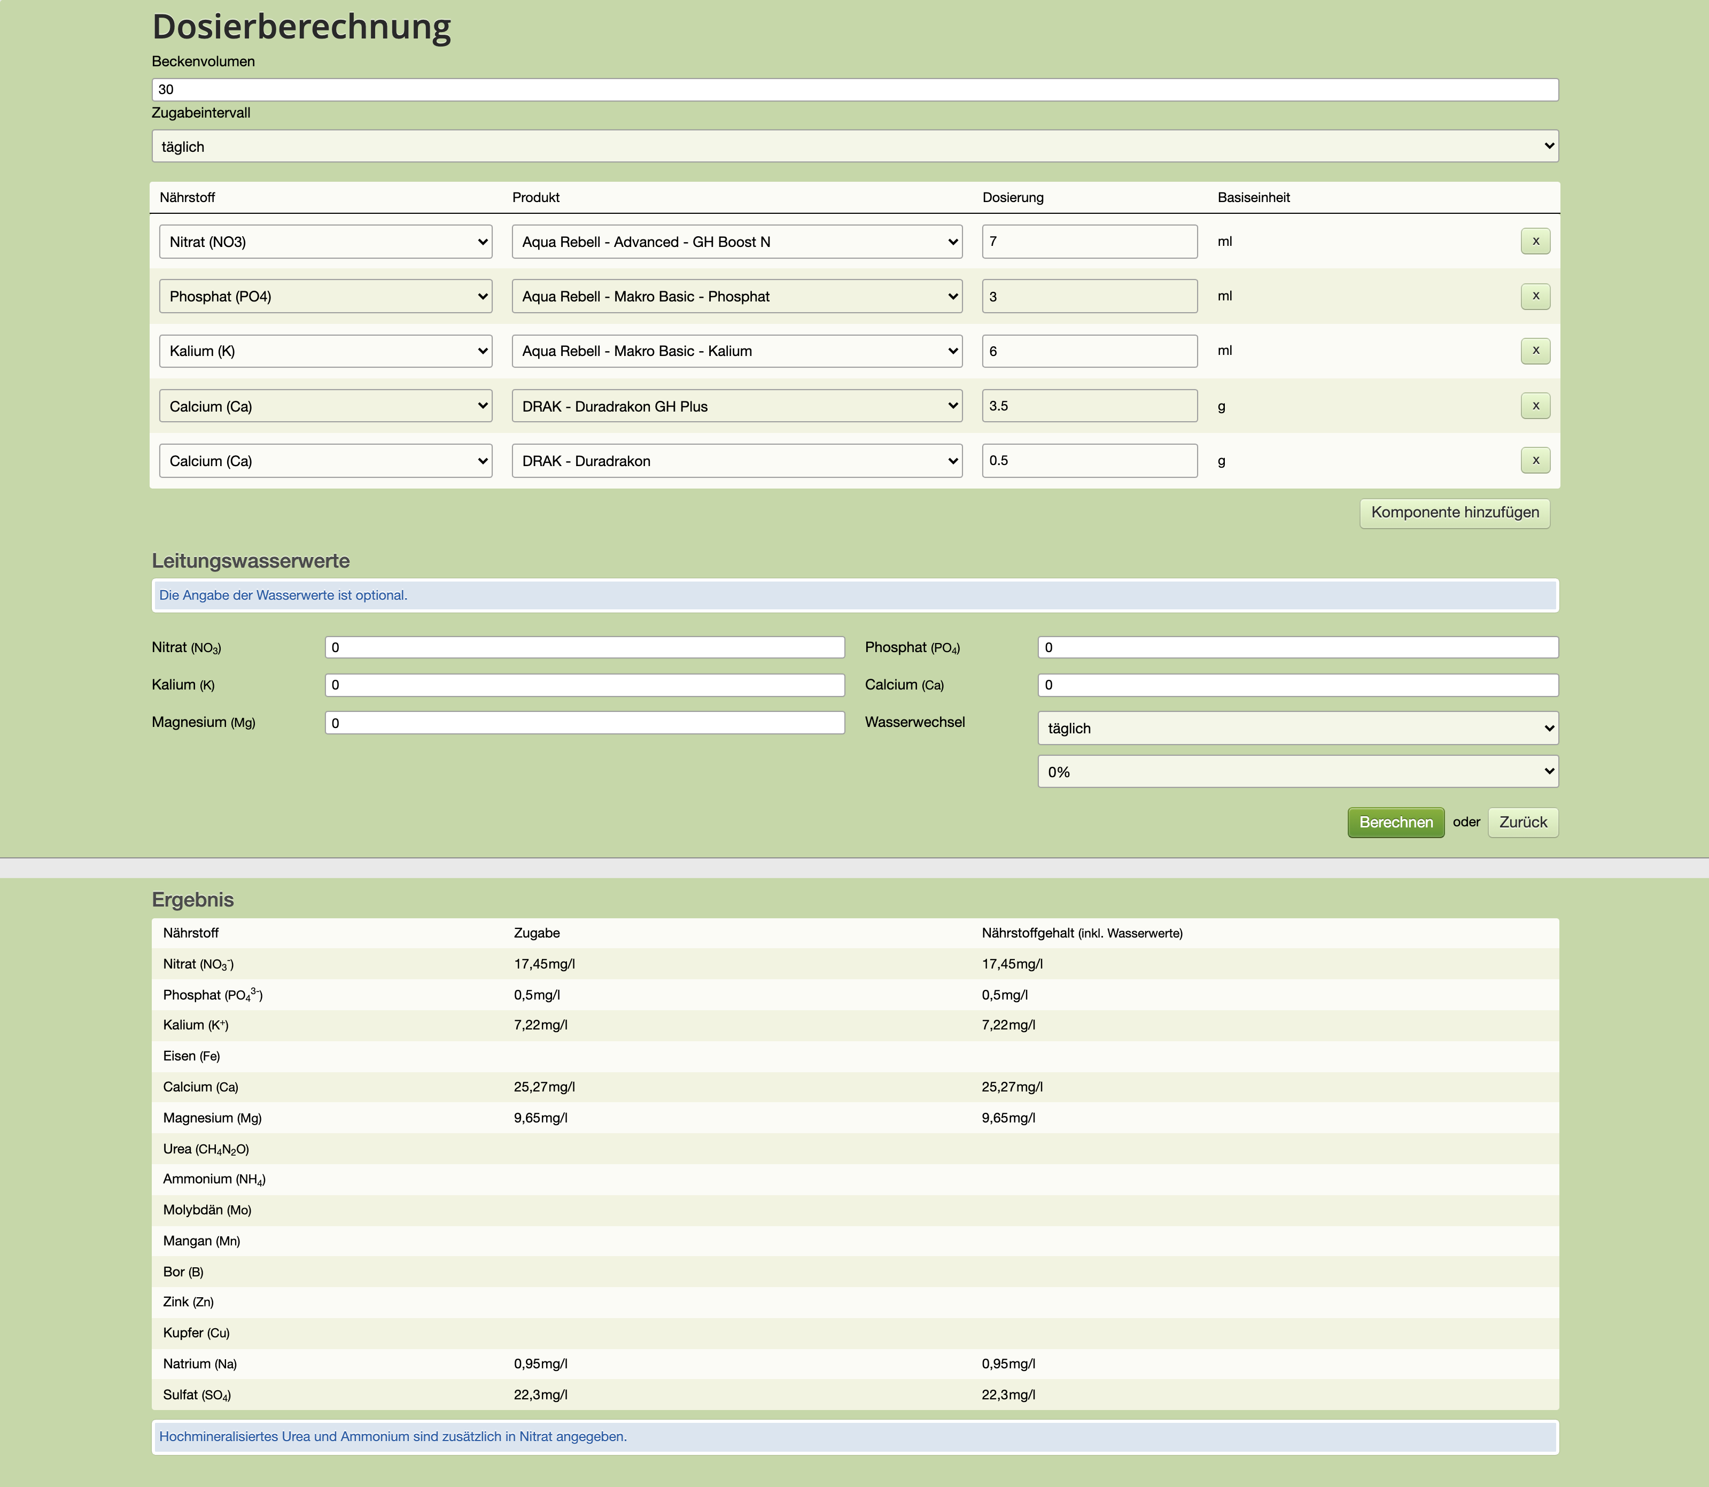The height and width of the screenshot is (1487, 1709).
Task: Open the Duradrakon GH Plus product dropdown
Action: (737, 406)
